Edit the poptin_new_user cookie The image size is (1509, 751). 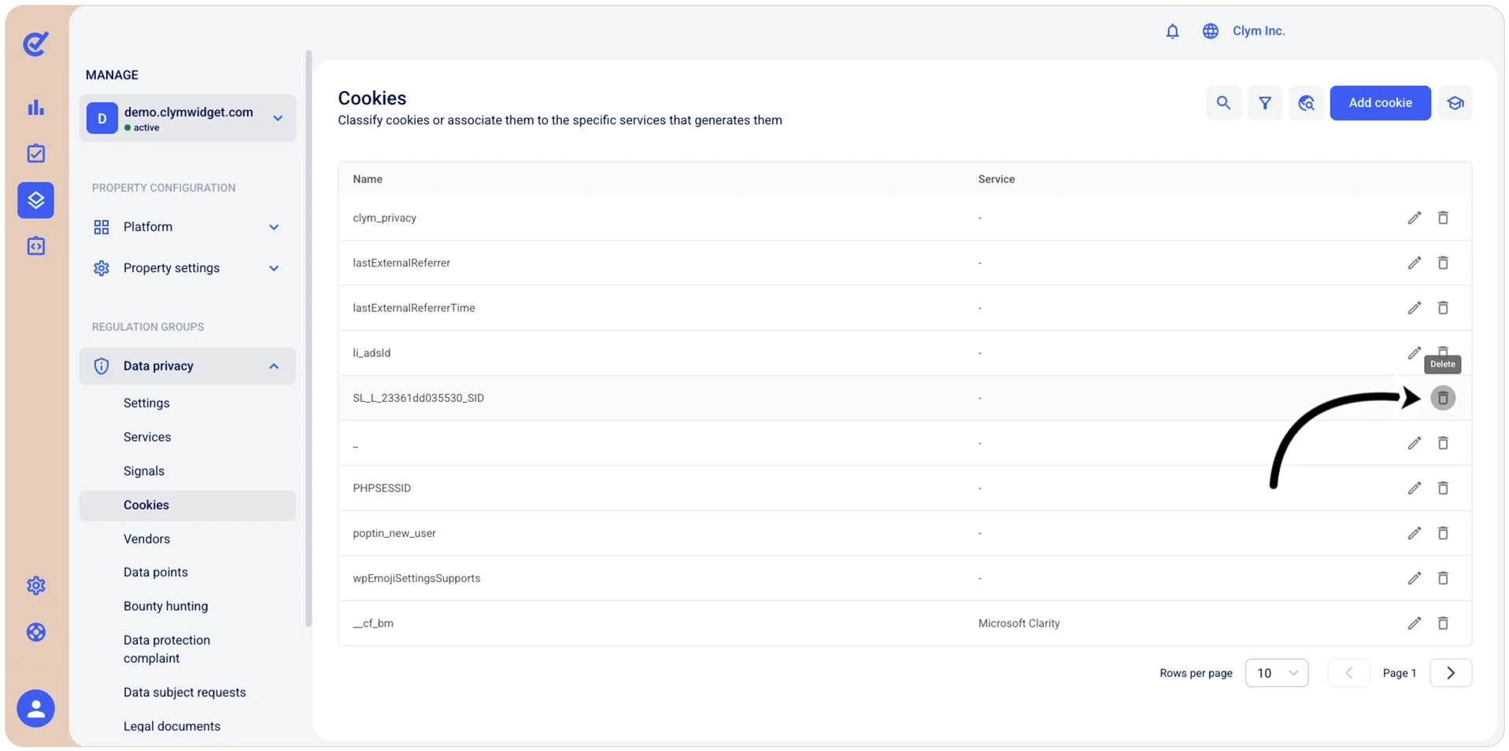(1414, 533)
